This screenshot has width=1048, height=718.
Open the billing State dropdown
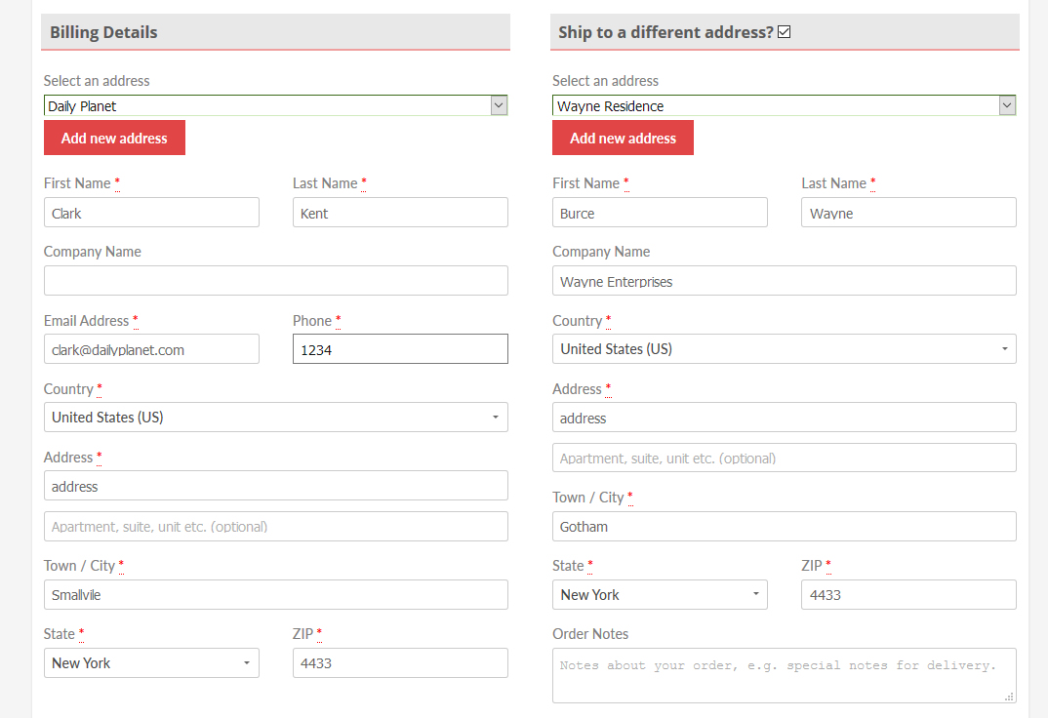(151, 663)
